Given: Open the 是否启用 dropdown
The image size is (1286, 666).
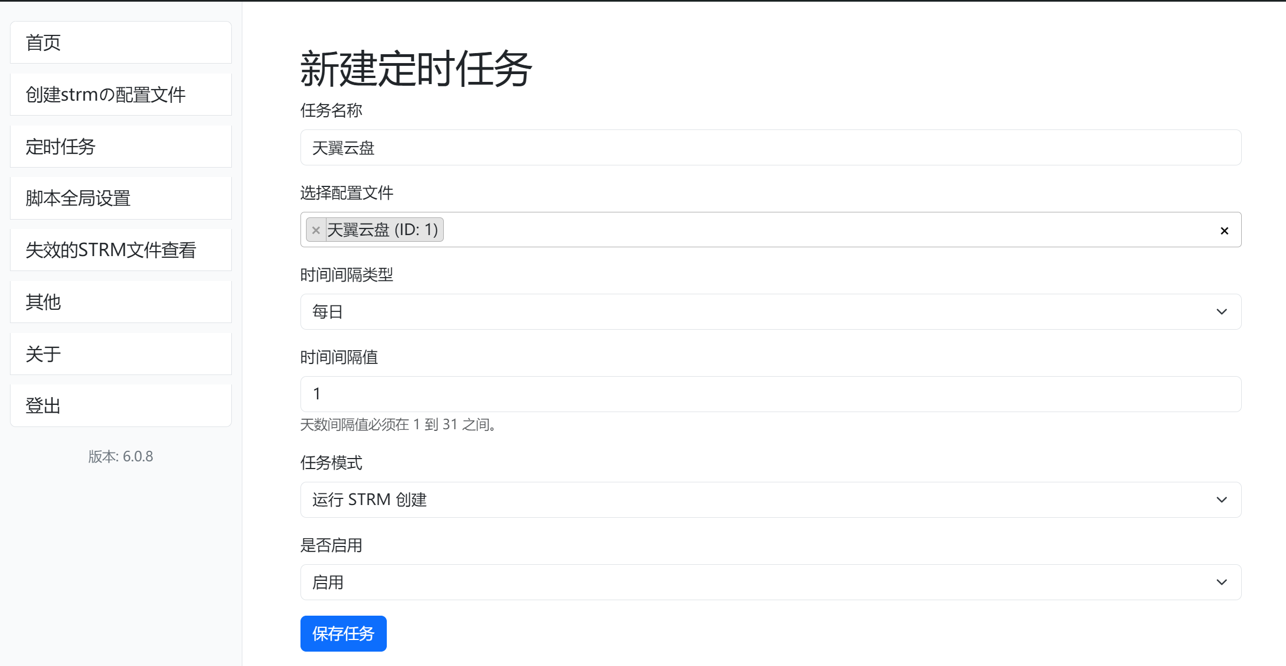Looking at the screenshot, I should coord(770,582).
